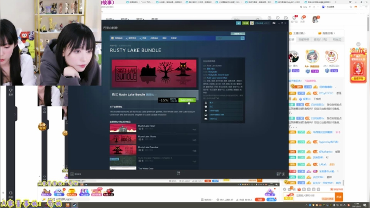The height and width of the screenshot is (208, 370).
Task: Click the heart follow icon in page header
Action: [277, 18]
